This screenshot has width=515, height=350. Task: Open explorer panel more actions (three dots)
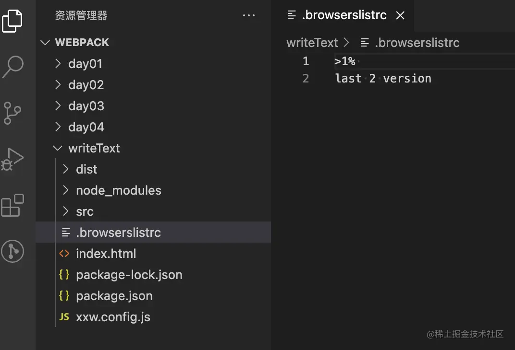tap(249, 16)
